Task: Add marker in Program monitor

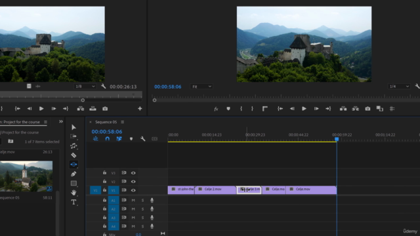Action: [228, 109]
